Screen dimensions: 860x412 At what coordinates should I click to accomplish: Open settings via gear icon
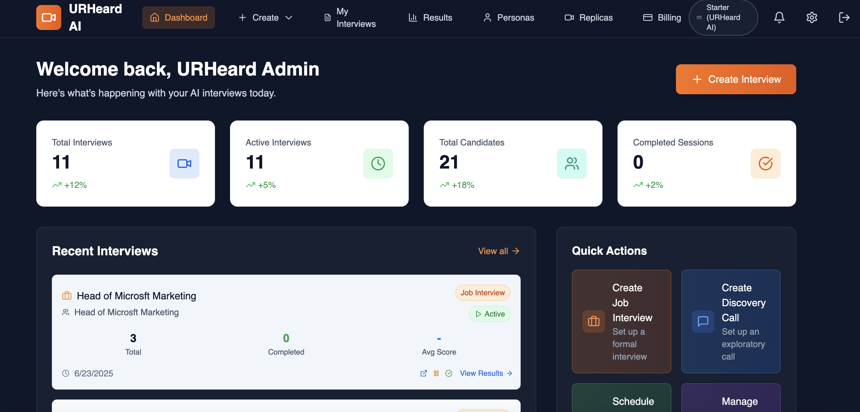point(811,17)
